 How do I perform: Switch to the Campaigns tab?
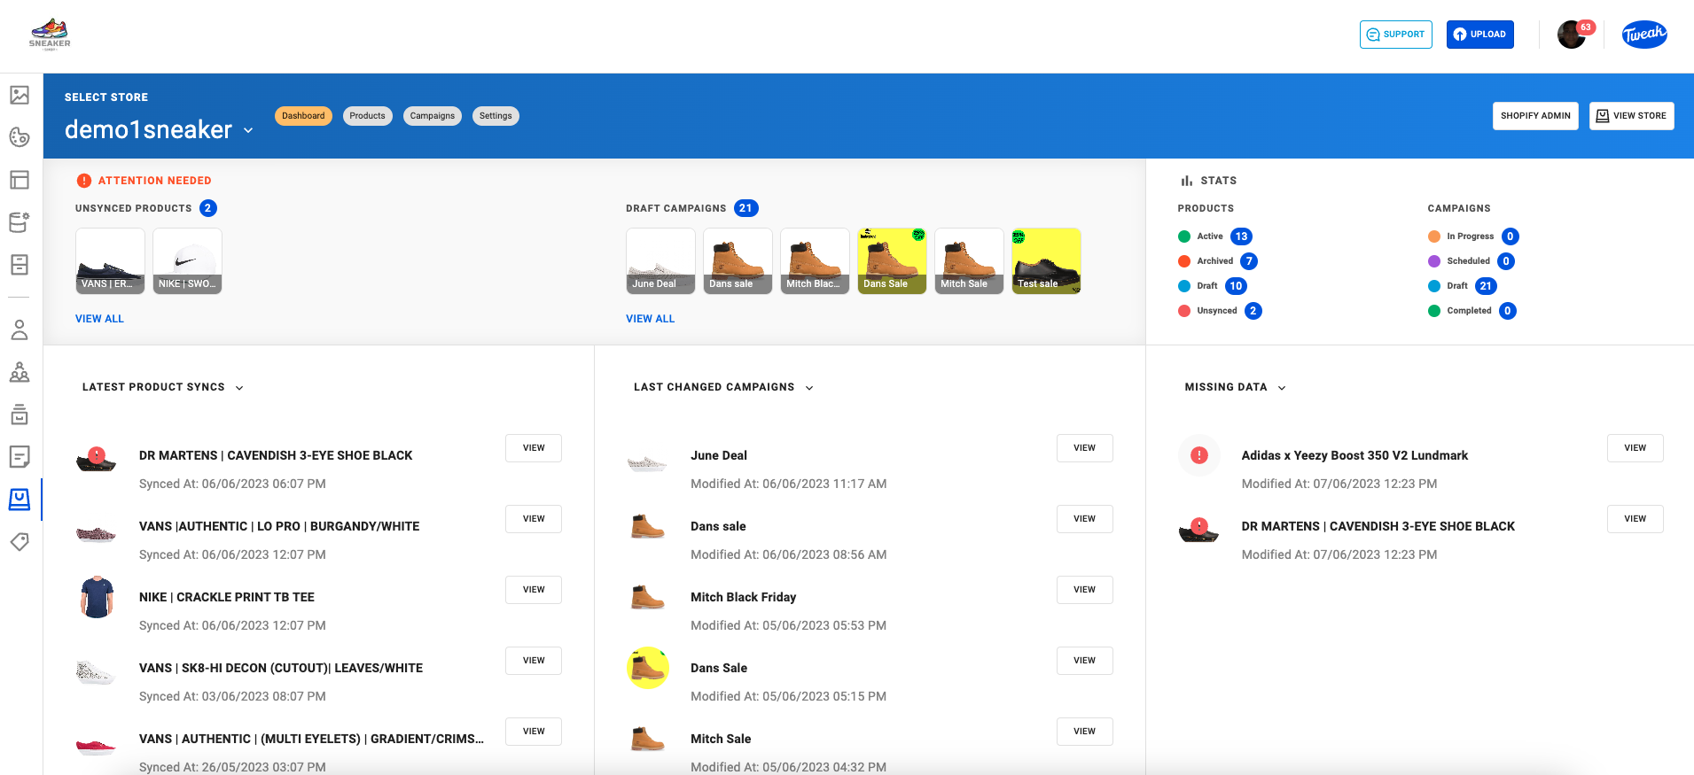433,116
